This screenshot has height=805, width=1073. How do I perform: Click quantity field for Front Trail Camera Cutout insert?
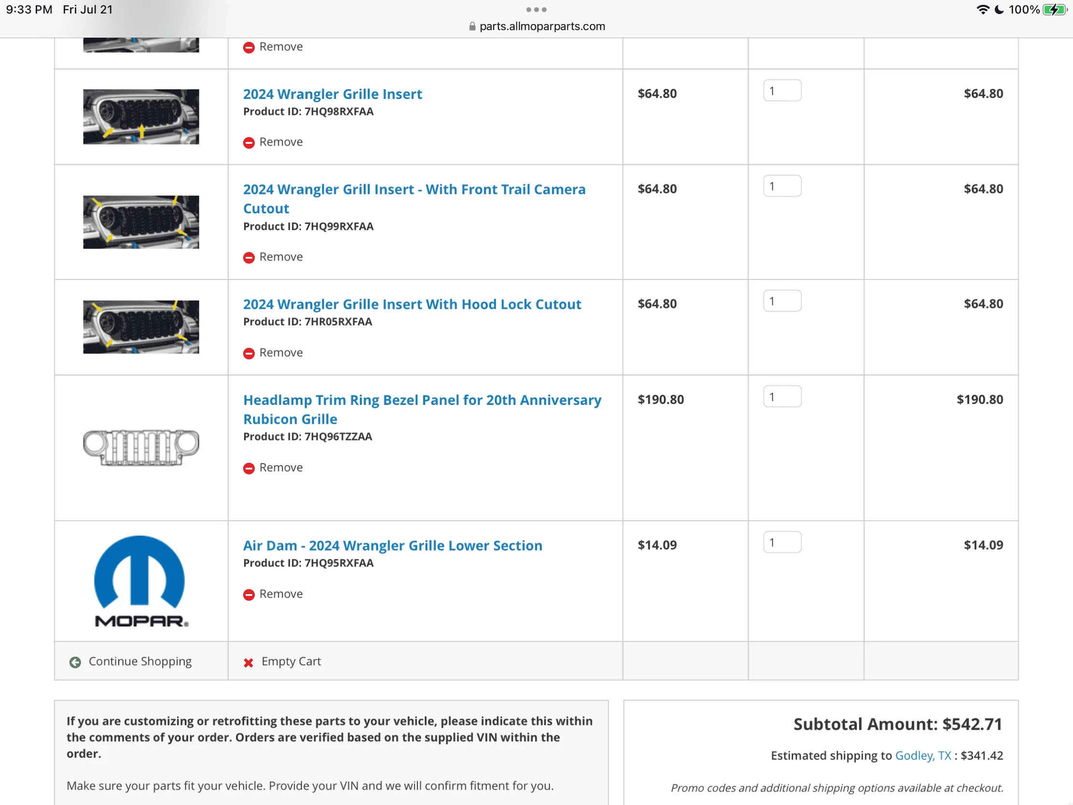[x=782, y=186]
